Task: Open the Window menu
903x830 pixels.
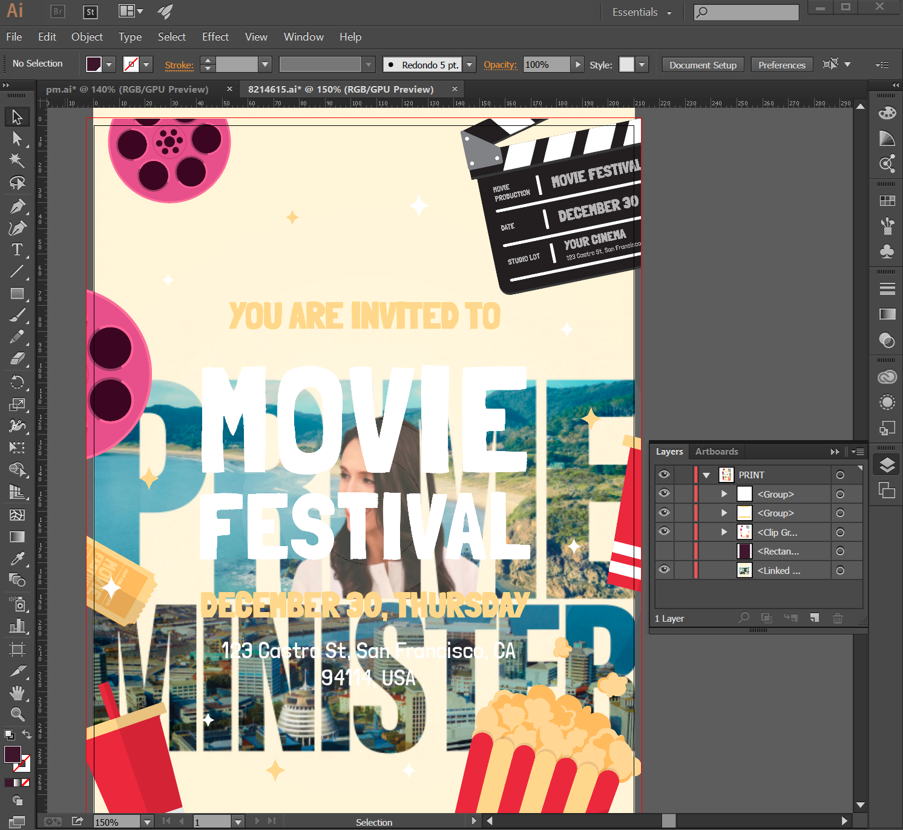Action: [304, 37]
